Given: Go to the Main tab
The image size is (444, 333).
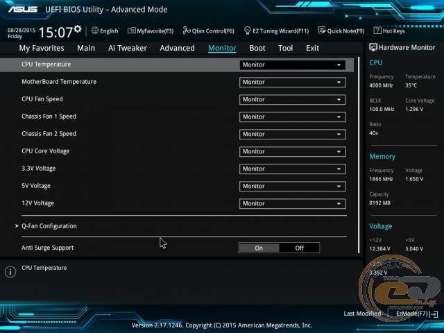Looking at the screenshot, I should [86, 48].
